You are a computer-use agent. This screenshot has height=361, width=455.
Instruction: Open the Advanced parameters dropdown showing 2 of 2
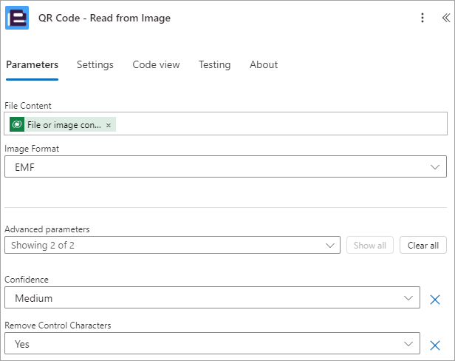point(172,245)
